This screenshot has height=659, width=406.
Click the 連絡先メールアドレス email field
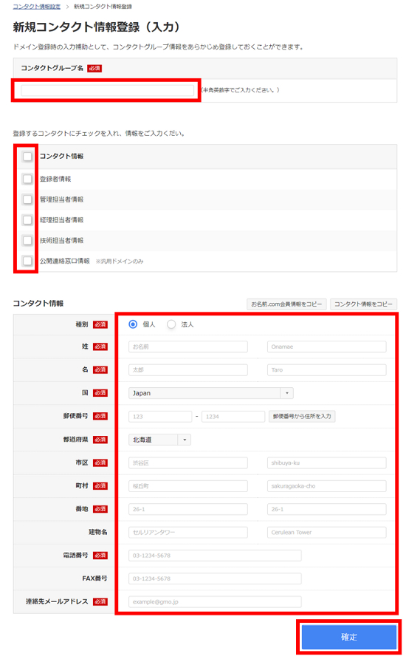[215, 602]
